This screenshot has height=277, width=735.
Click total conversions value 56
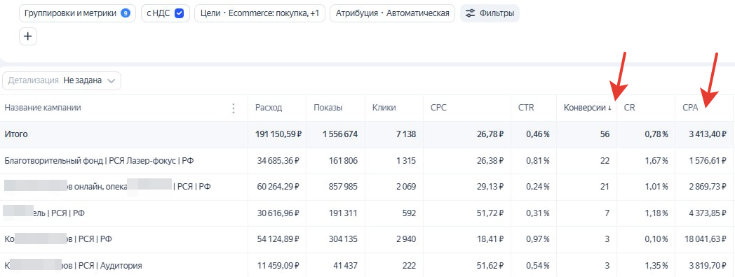[605, 134]
